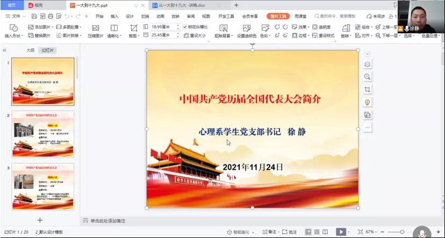Screen dimensions: 445x238
Task: Select slide 2 thumbnail
Action: [43, 134]
